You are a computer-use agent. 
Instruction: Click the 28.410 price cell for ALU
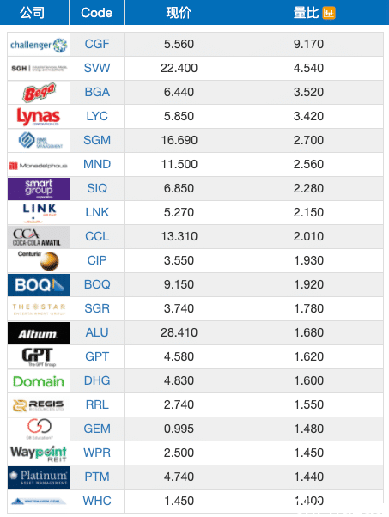pyautogui.click(x=179, y=332)
